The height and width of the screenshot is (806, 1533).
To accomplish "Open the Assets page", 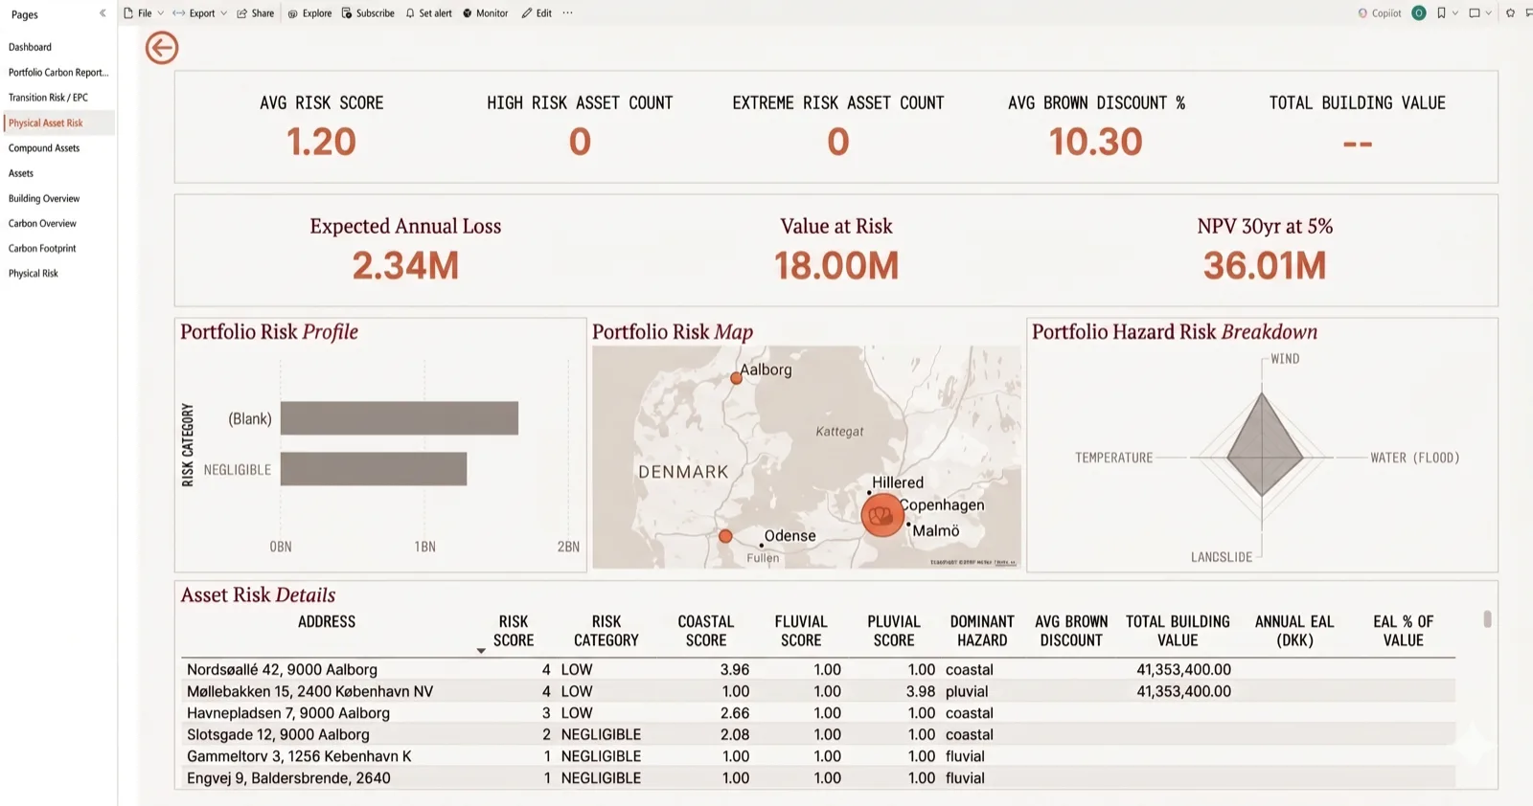I will tap(21, 173).
